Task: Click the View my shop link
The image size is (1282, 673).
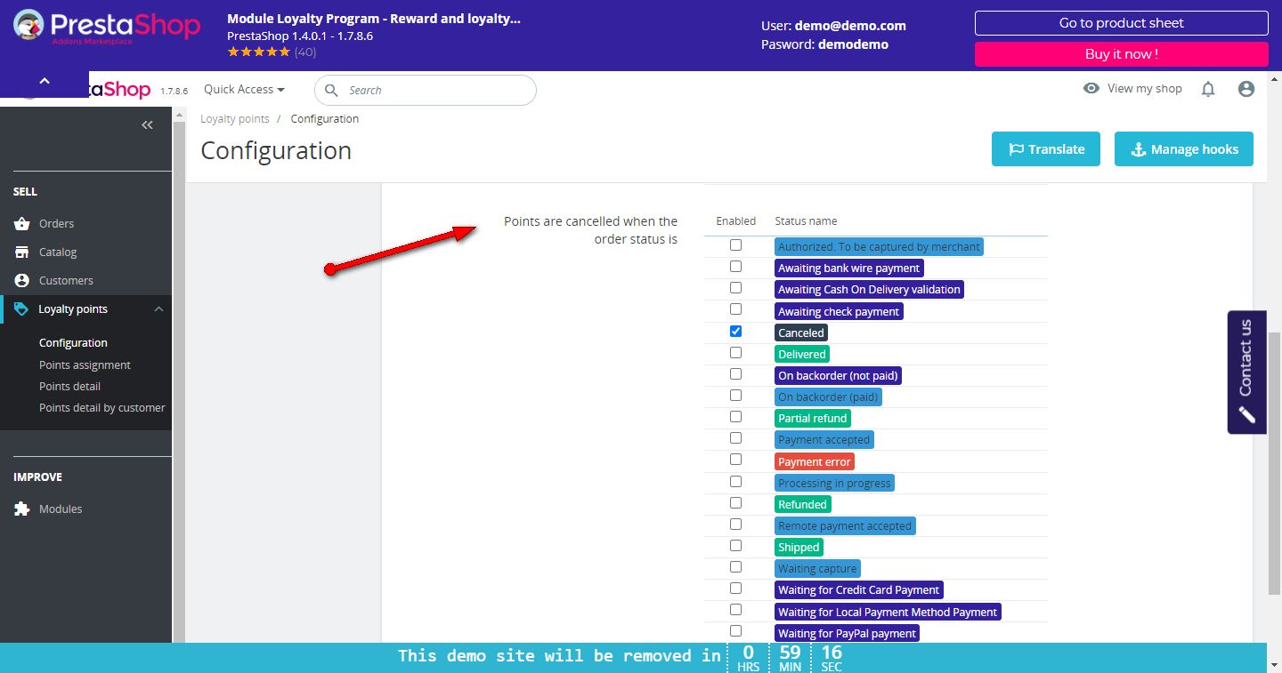Action: 1145,88
